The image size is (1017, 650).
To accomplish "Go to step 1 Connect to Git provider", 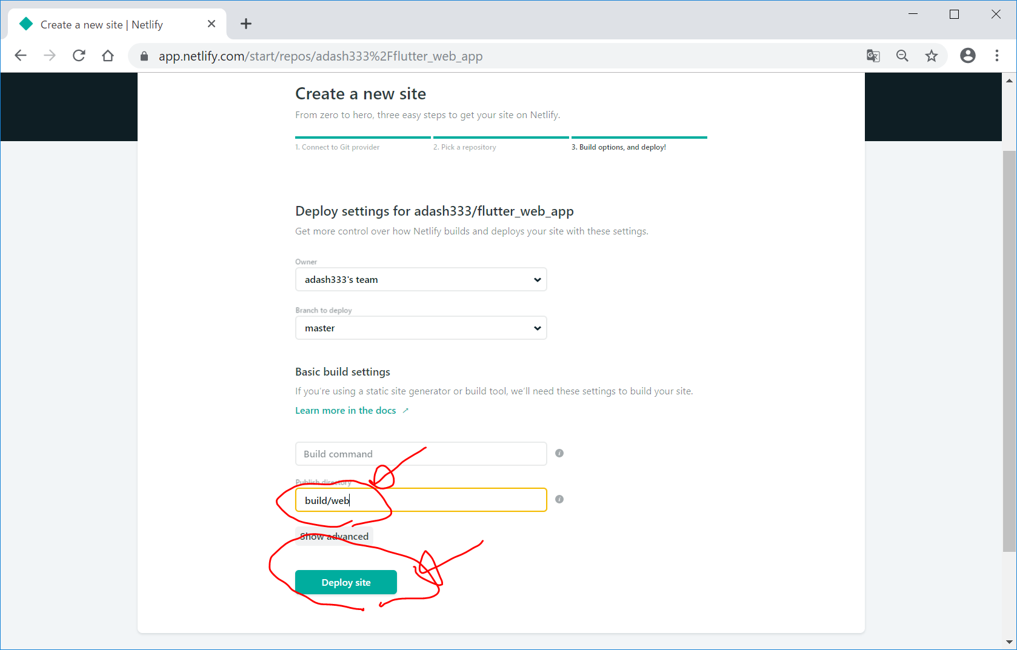I will pyautogui.click(x=338, y=147).
